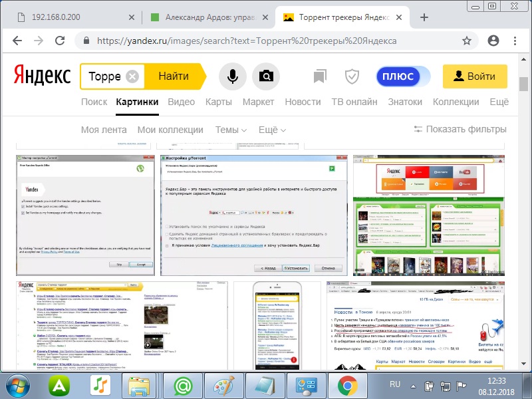This screenshot has width=532, height=399.
Task: Expand the Ещё dropdown below tabs
Action: (x=272, y=130)
